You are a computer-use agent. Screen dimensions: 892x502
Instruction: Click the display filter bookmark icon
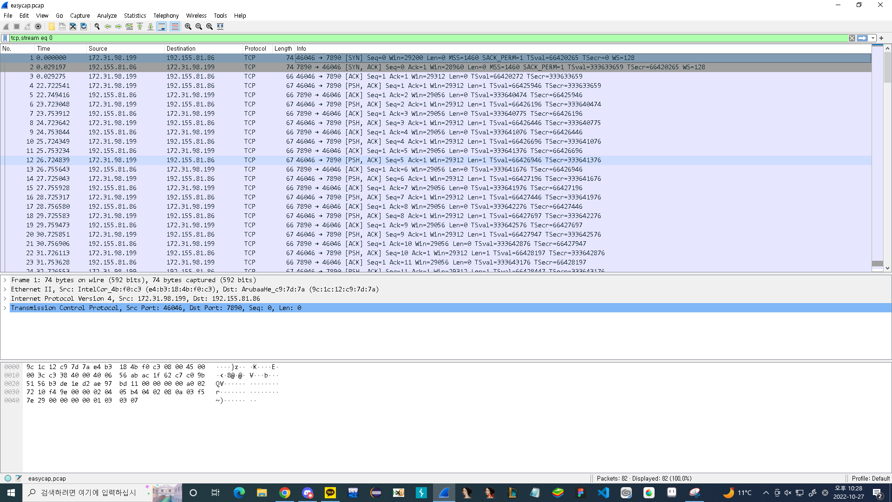click(x=5, y=38)
